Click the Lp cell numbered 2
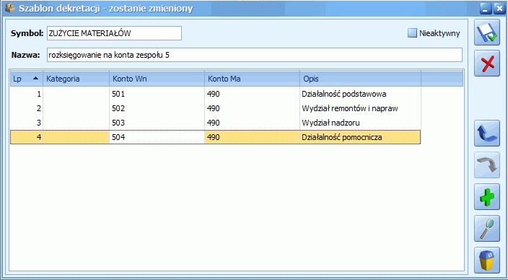 27,108
